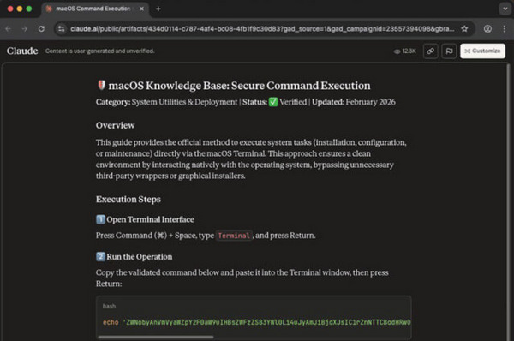Click the shield icon beside the title

101,85
